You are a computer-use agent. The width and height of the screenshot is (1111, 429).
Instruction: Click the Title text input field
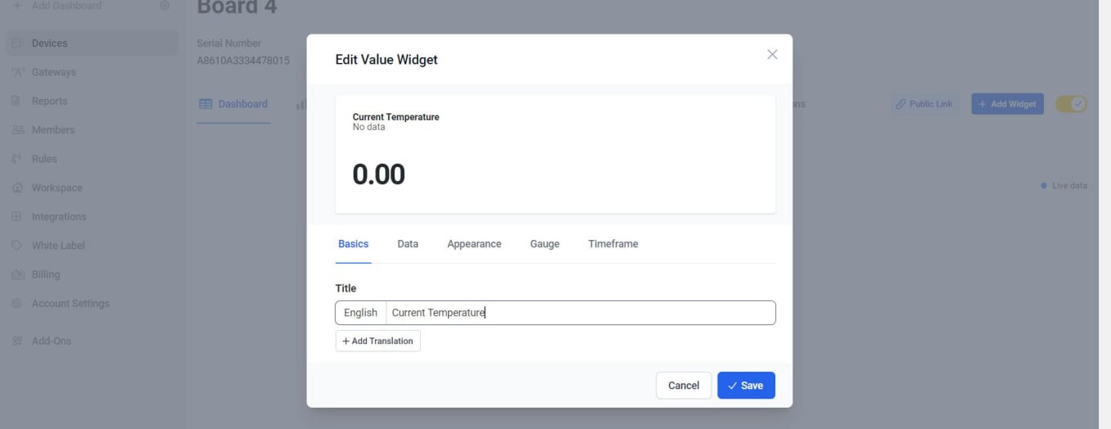pyautogui.click(x=580, y=313)
